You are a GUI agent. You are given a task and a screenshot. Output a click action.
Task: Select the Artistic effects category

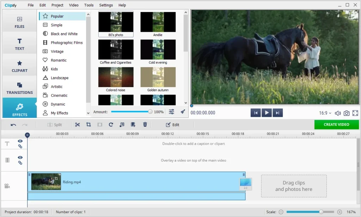click(x=62, y=86)
